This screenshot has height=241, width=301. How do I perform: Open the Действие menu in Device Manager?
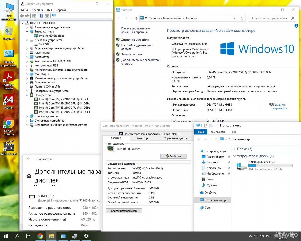tap(38, 10)
